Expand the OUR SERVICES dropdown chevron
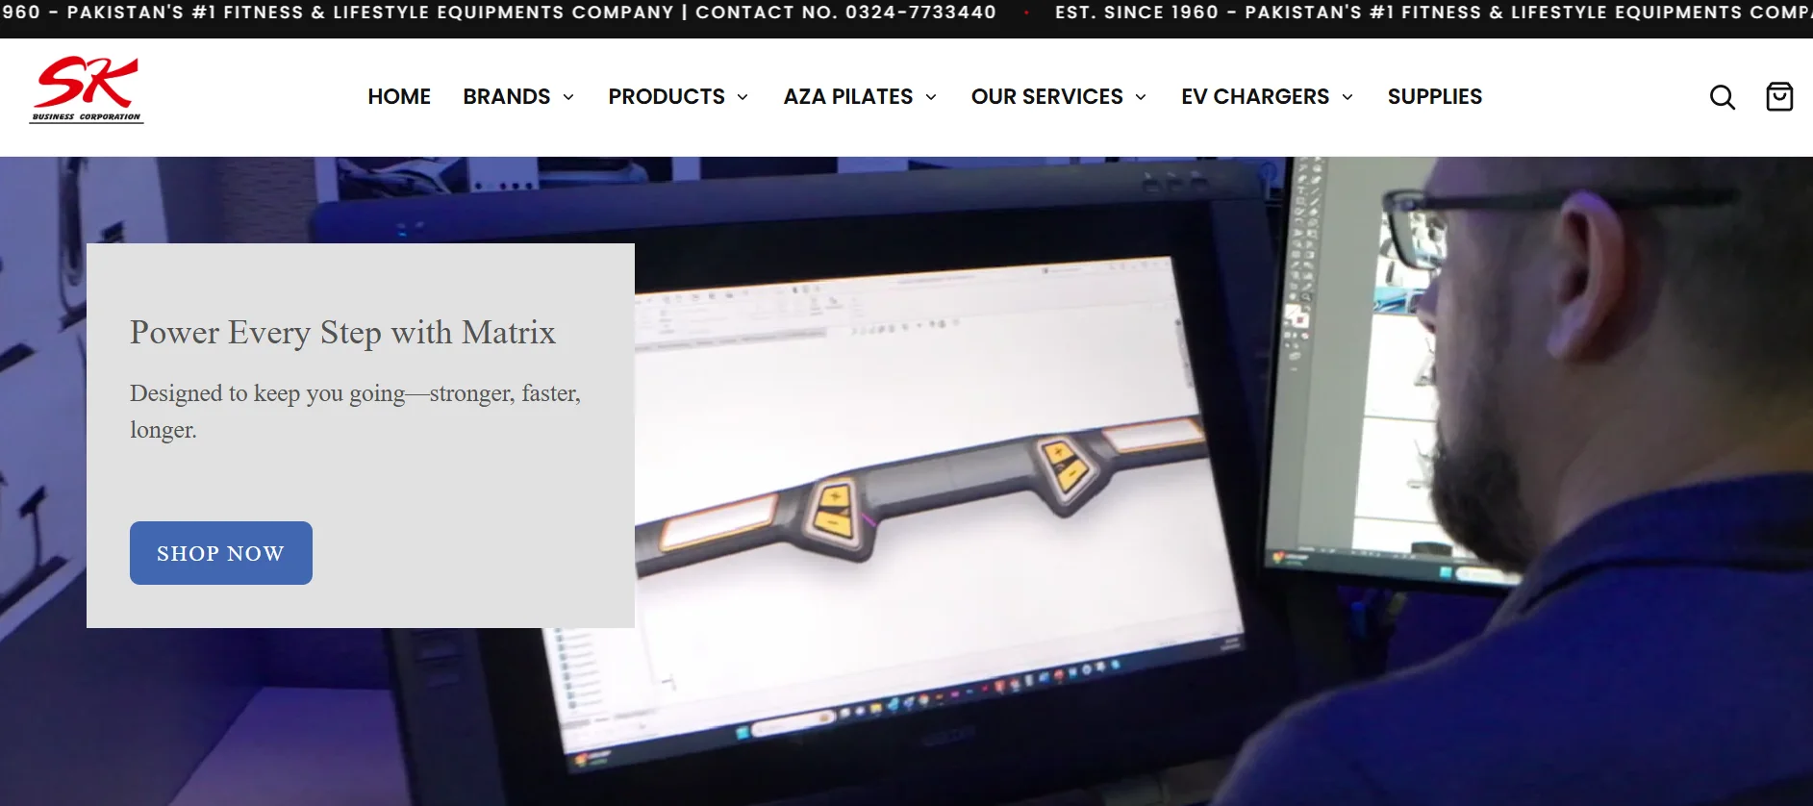Screen dimensions: 1813x806 pos(1141,97)
